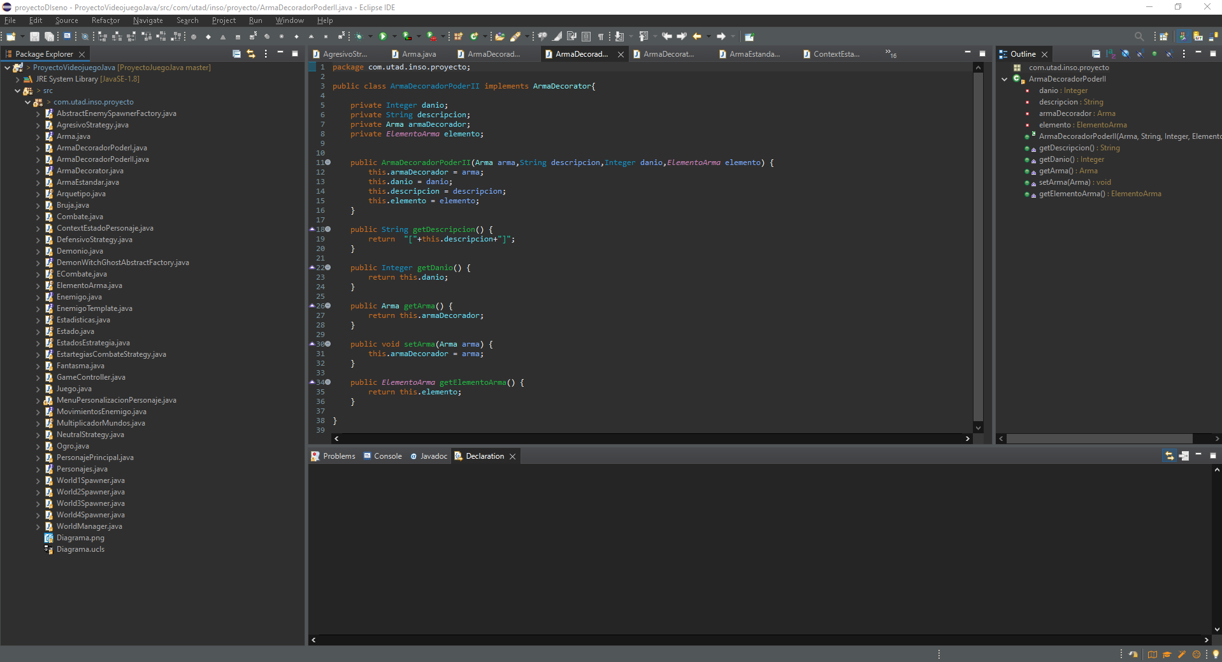The image size is (1222, 662).
Task: Switch to the Console tab
Action: (x=383, y=456)
